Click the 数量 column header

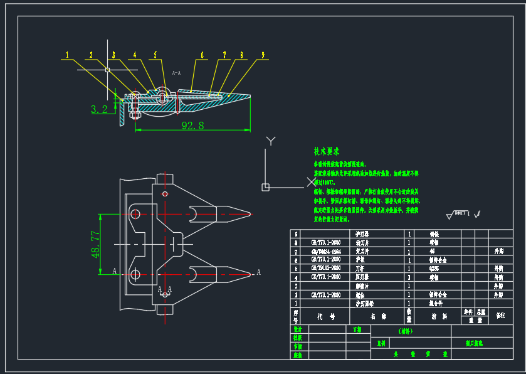[x=409, y=316]
